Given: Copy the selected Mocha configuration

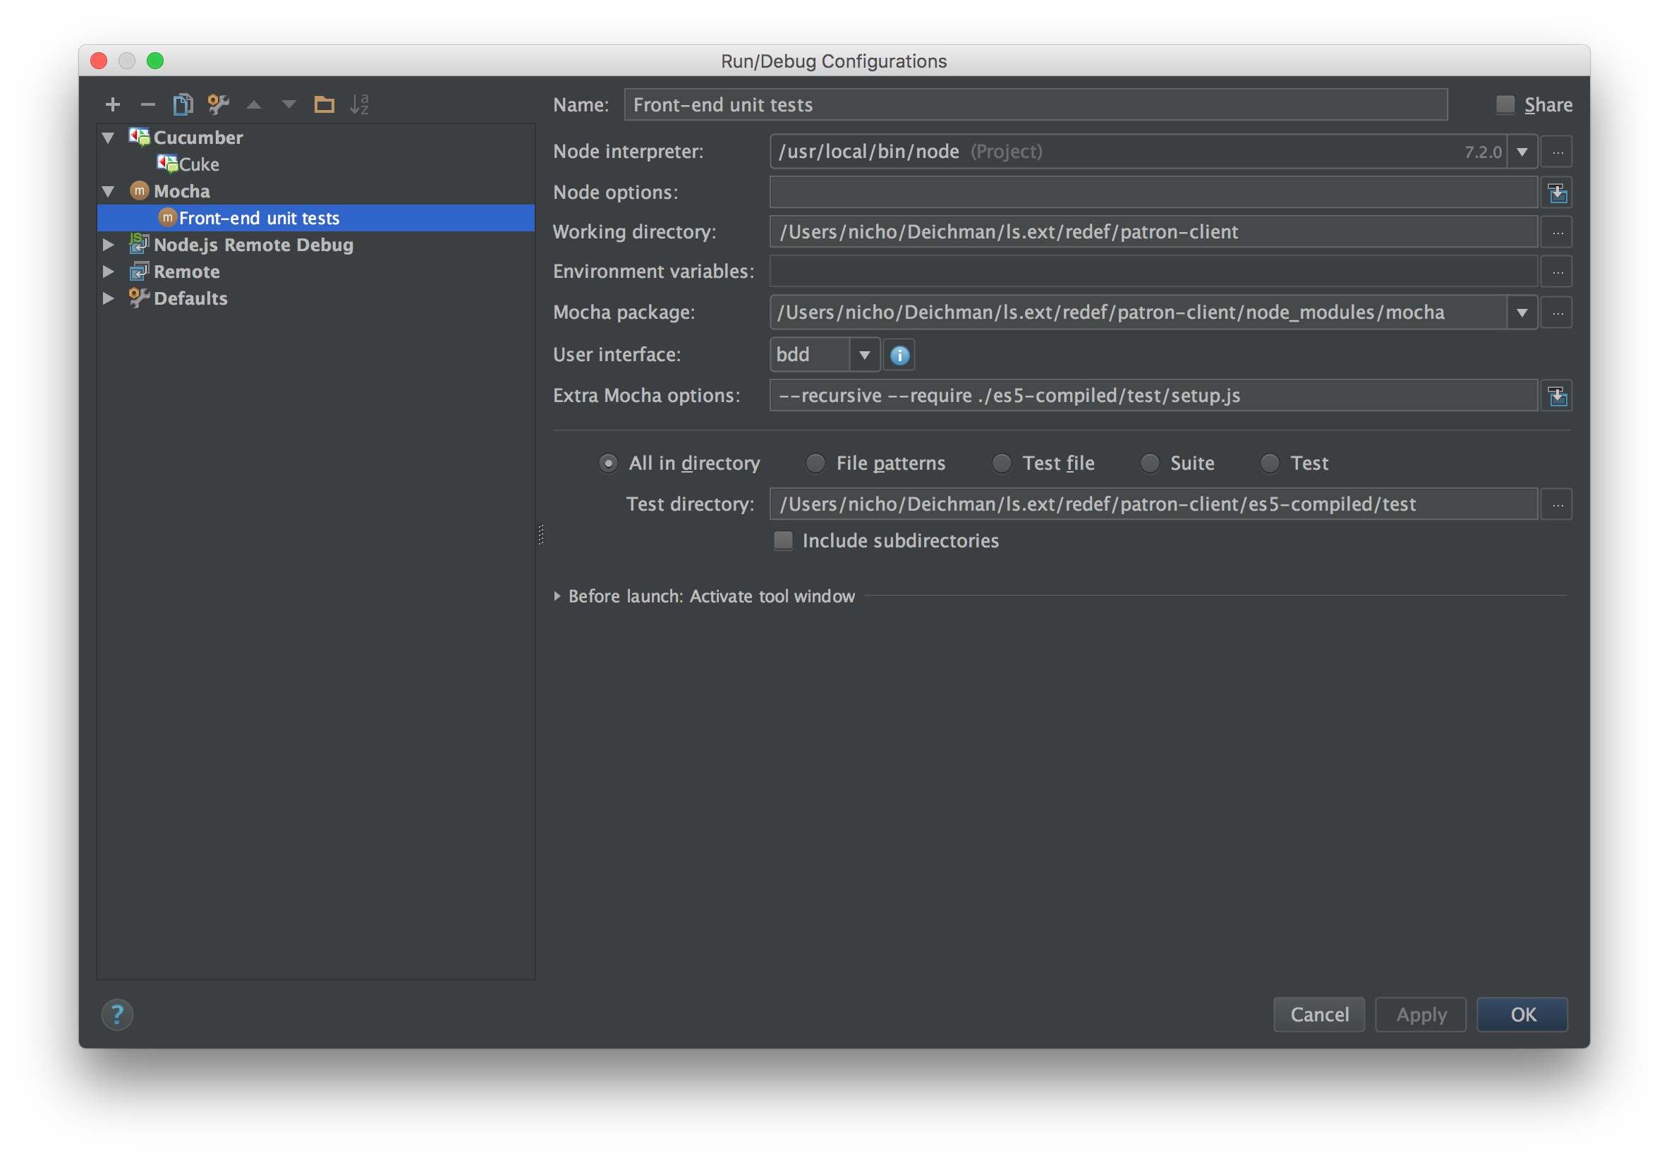Looking at the screenshot, I should 183,104.
